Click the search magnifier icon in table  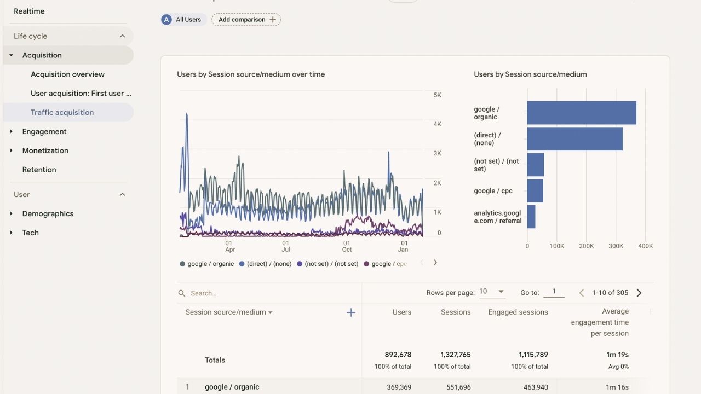tap(182, 293)
